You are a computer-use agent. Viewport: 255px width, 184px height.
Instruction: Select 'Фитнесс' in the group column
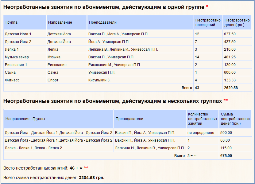coord(12,80)
